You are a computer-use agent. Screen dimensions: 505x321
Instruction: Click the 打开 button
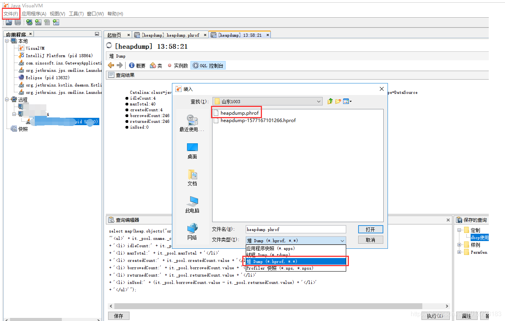coord(370,229)
